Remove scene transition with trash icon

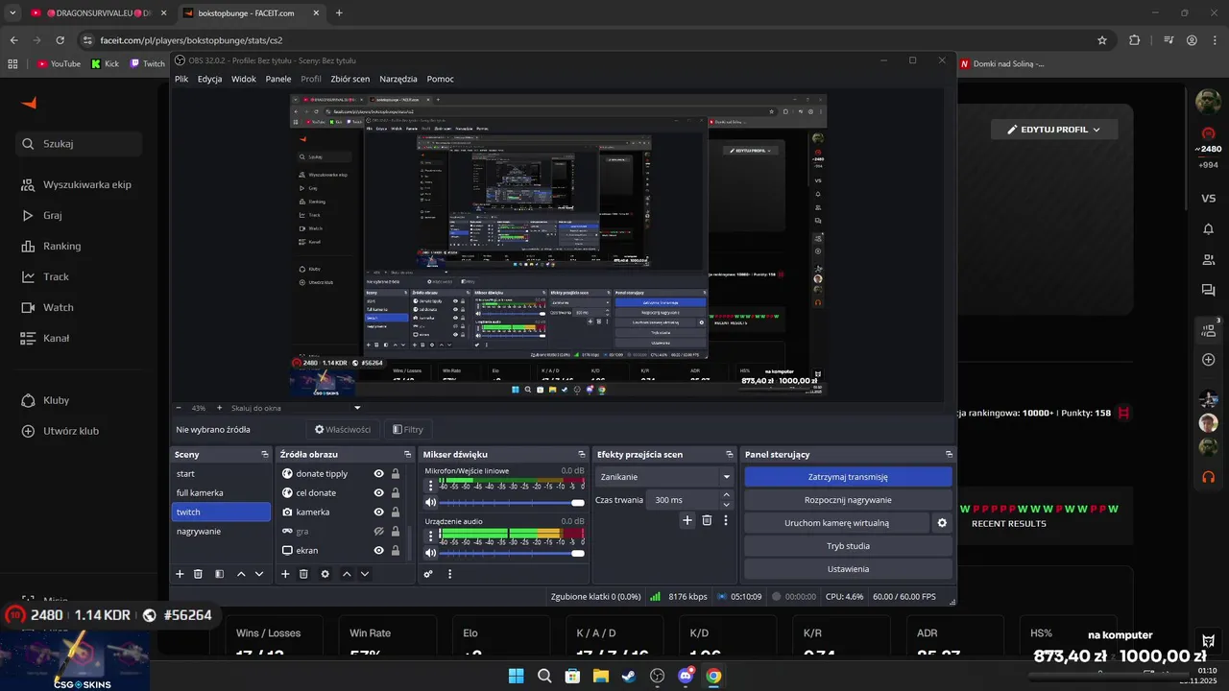tap(707, 520)
